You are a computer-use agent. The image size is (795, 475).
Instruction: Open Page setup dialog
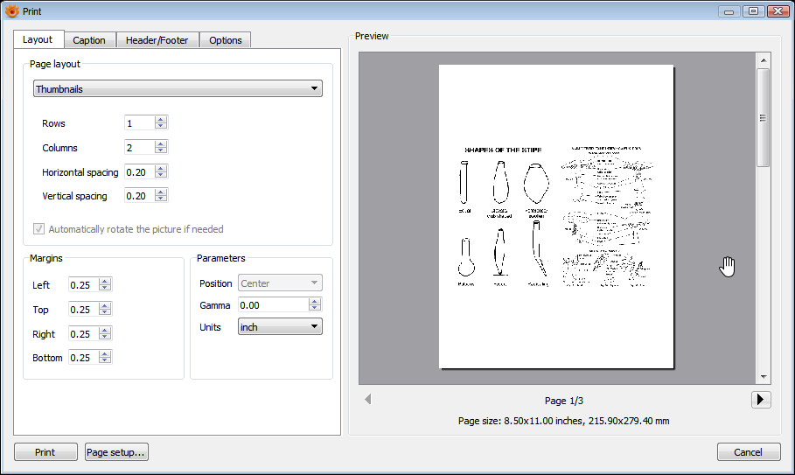point(116,452)
